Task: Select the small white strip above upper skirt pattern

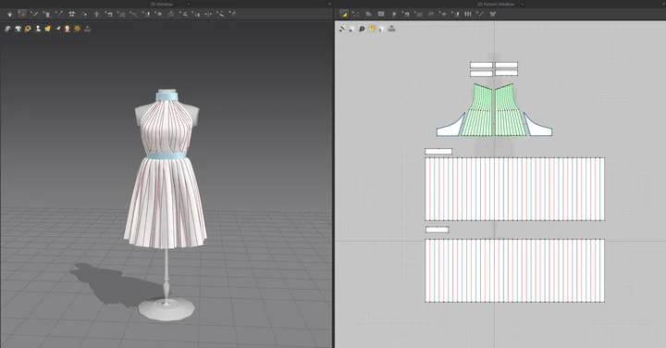Action: pyautogui.click(x=438, y=151)
